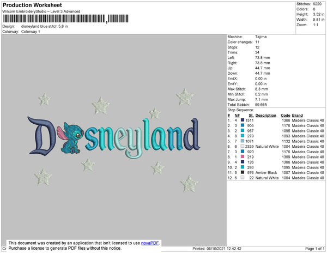
Task: Select the thread code '1132' in stop 5
Action: (286, 141)
